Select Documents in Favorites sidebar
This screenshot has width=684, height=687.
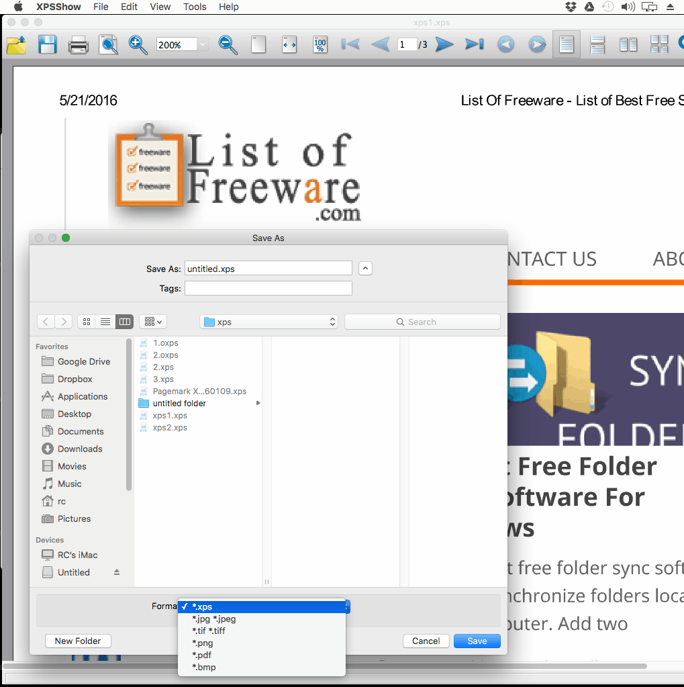pyautogui.click(x=72, y=432)
